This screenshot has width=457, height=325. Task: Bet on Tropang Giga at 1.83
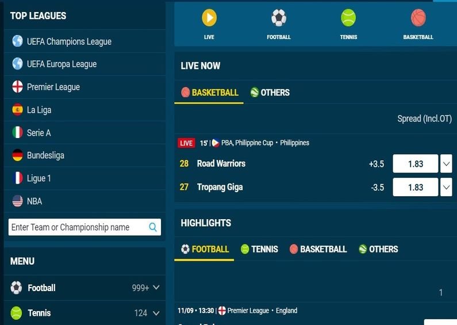point(415,187)
